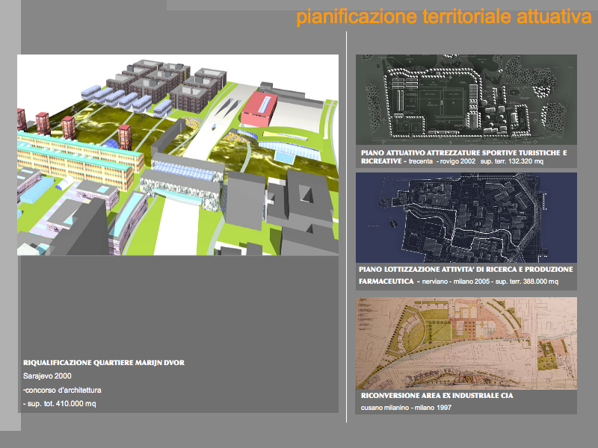
Task: Click the line '- sup. tot. 410.000 mq'
Action: coord(60,403)
